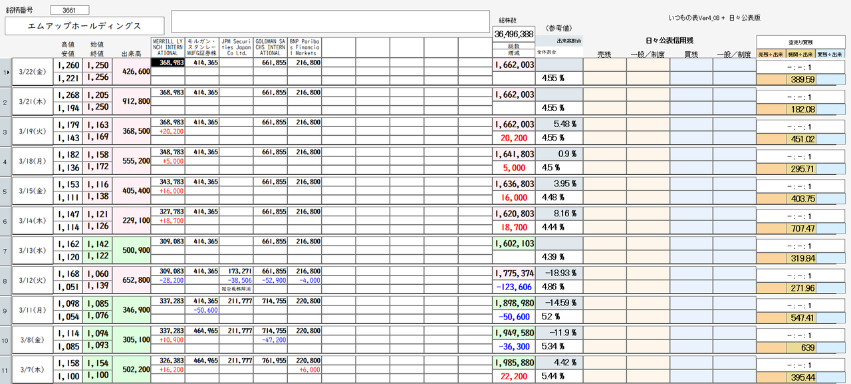The height and width of the screenshot is (384, 851).
Task: Select the 報告義務解消 note under JPM column
Action: [237, 289]
